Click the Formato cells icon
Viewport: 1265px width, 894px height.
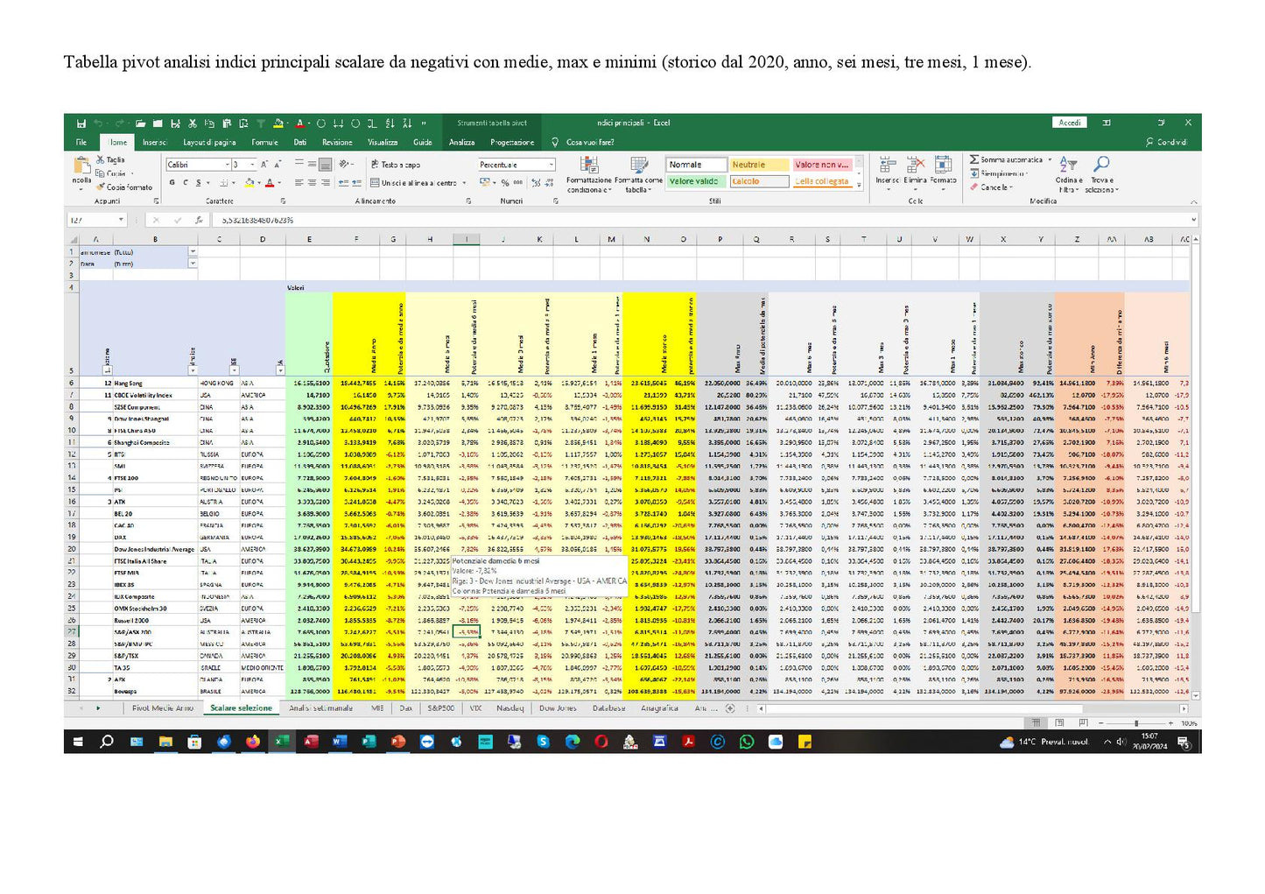click(944, 165)
